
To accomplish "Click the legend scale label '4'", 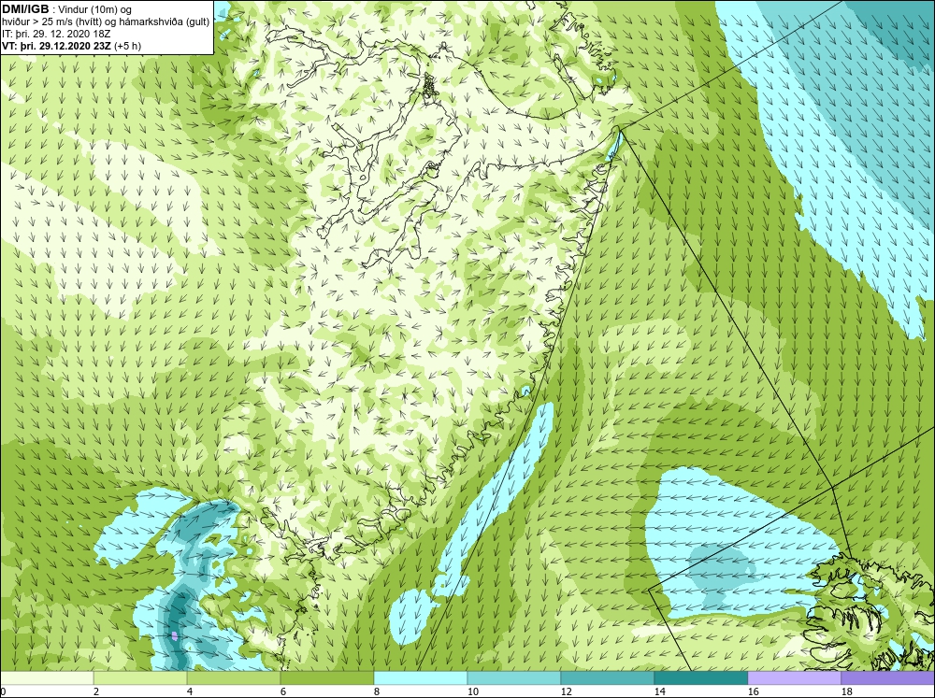I will pos(190,691).
